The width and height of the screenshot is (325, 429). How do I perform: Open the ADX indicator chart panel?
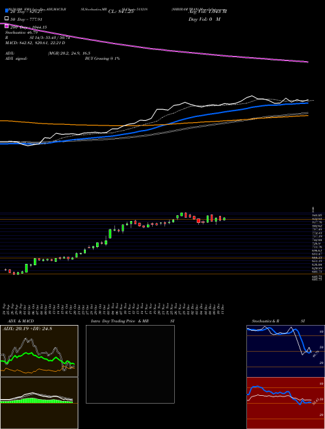click(x=39, y=351)
